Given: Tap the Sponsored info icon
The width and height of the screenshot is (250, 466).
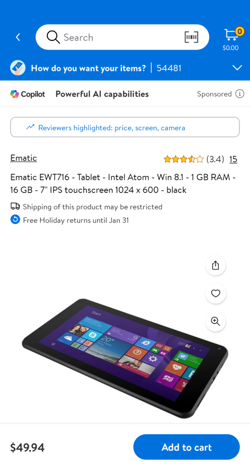Looking at the screenshot, I should 240,94.
